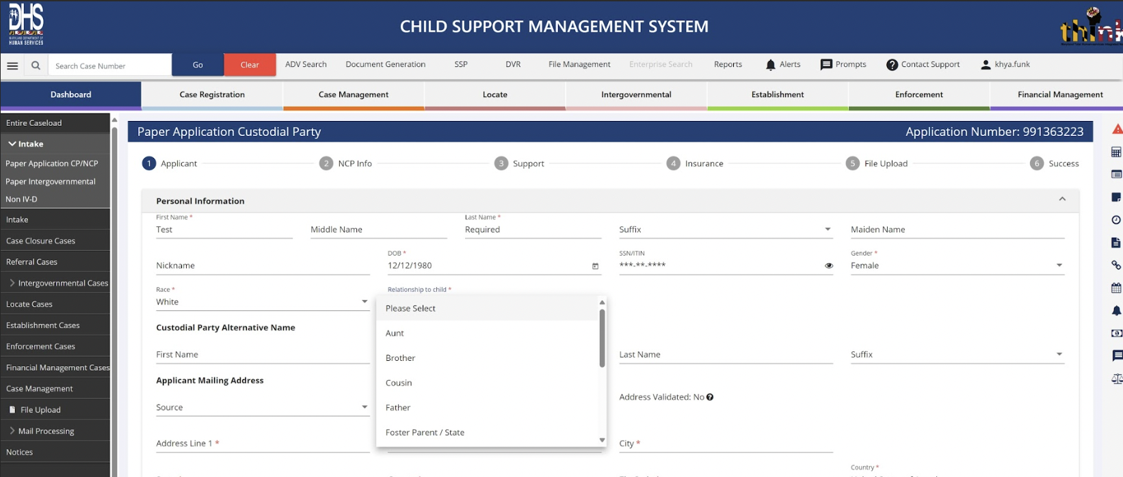Open document icon in right sidebar
Screen dimensions: 1123x477
[1116, 243]
